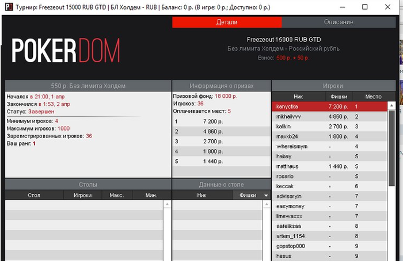Click the tables list scroll up arrow

point(167,204)
